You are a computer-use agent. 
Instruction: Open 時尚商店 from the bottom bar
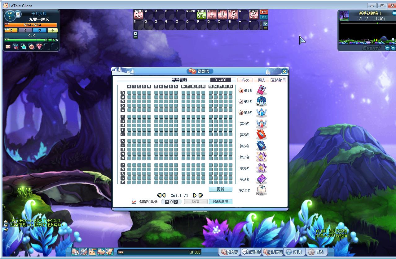click(273, 252)
